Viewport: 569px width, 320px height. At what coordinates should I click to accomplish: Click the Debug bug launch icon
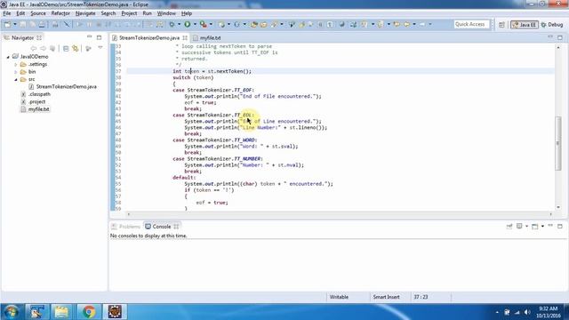point(172,24)
